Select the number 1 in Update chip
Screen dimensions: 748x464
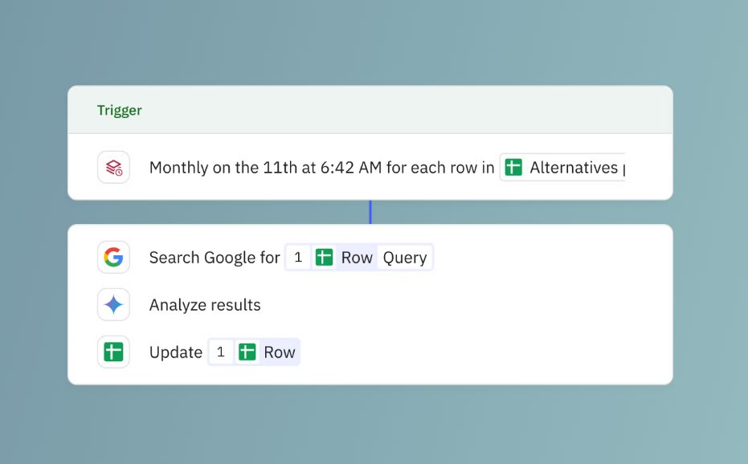click(221, 352)
